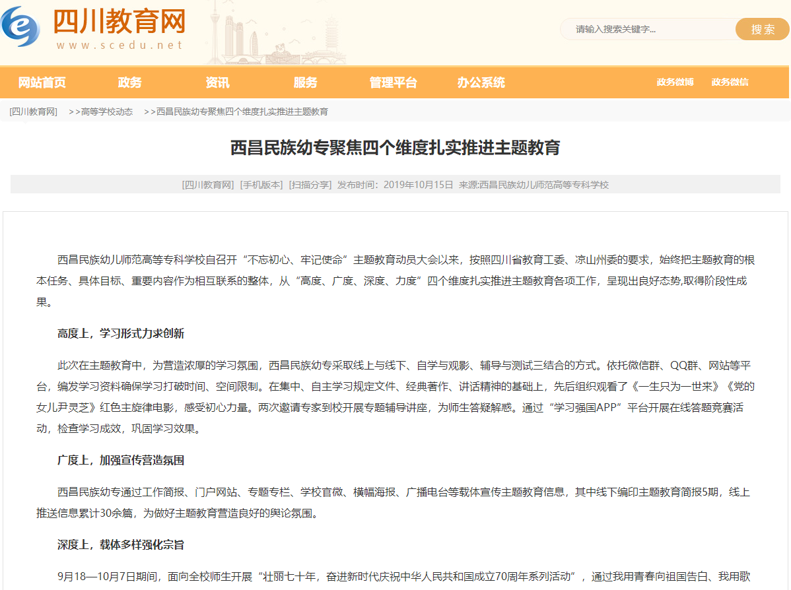791x590 pixels.
Task: Open the 政务微信 link
Action: (x=730, y=82)
